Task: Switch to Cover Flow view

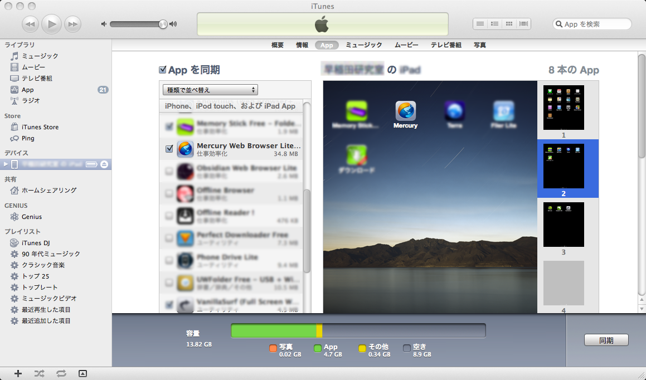Action: click(523, 24)
